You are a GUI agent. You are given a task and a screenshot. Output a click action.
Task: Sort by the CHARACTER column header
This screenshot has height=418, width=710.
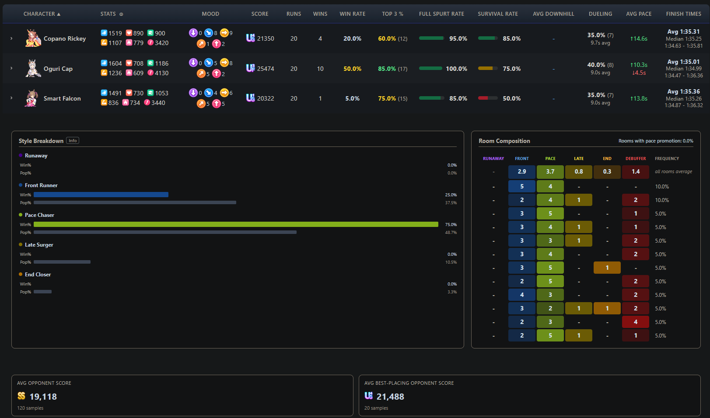coord(42,14)
